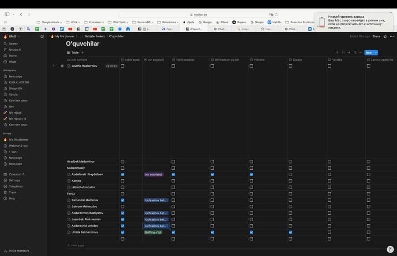397x256 pixels.
Task: Open Inbox in the sidebar
Action: coord(12,62)
